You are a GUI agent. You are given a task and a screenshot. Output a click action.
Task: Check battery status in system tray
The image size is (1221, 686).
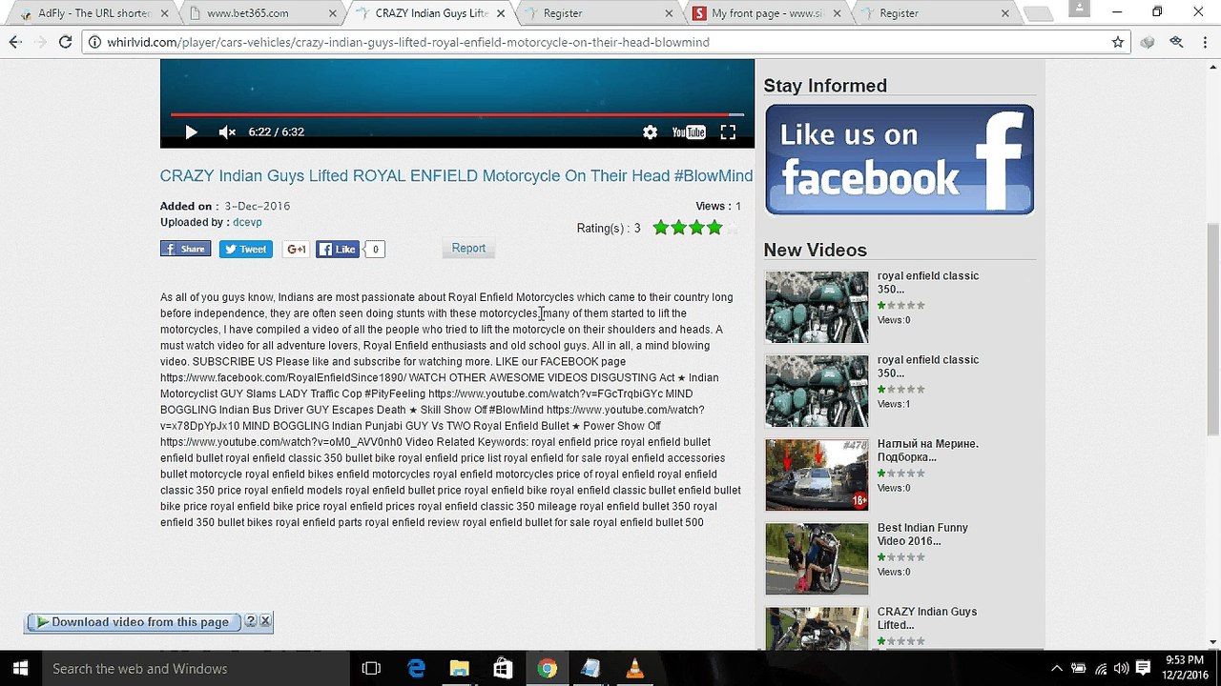point(1079,669)
